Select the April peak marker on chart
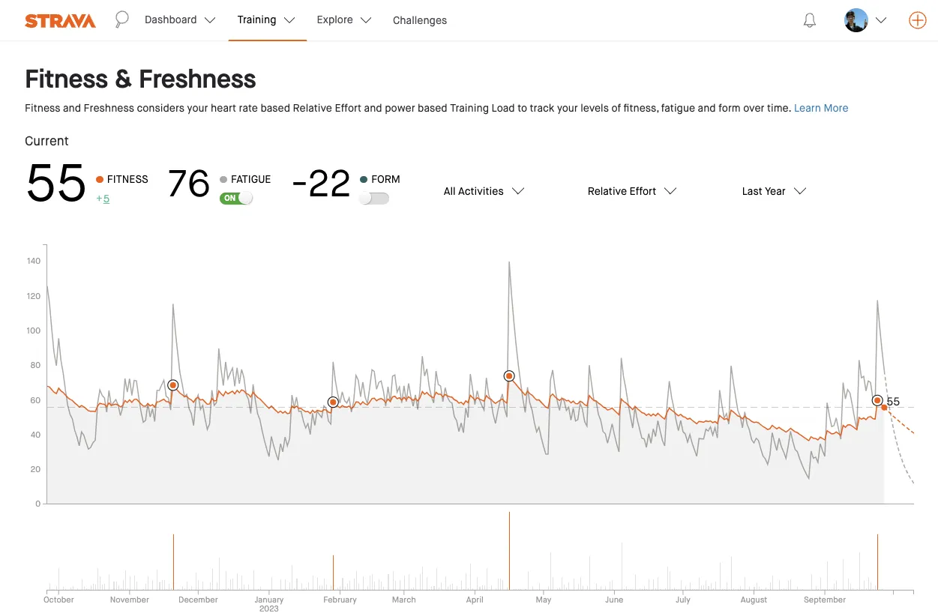This screenshot has height=616, width=938. click(x=509, y=376)
